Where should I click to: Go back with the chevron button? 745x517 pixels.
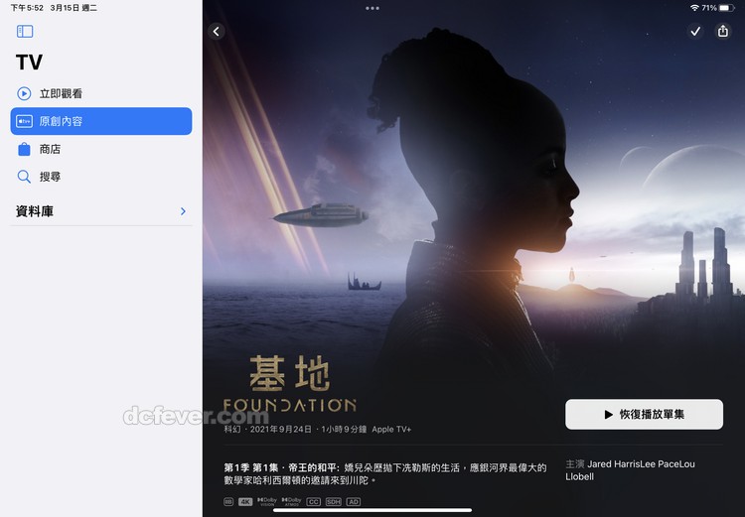pyautogui.click(x=217, y=32)
